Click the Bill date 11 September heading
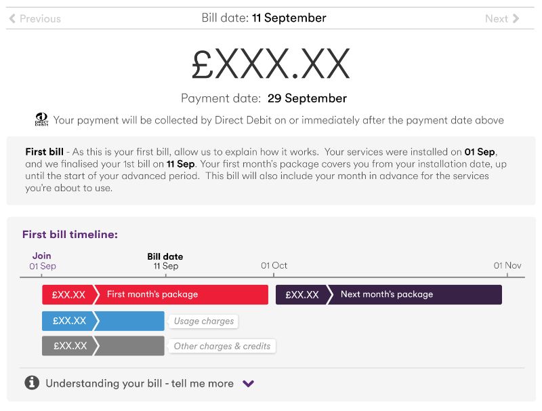 pos(264,18)
